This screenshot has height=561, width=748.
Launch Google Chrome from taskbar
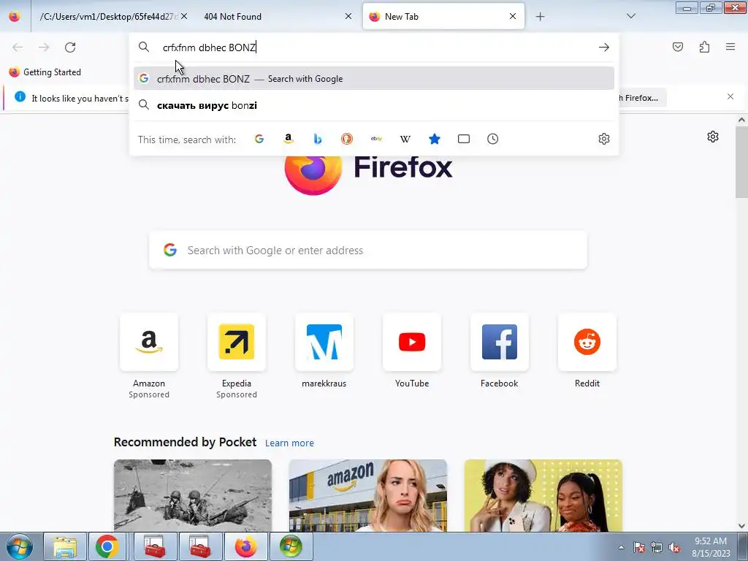(107, 546)
